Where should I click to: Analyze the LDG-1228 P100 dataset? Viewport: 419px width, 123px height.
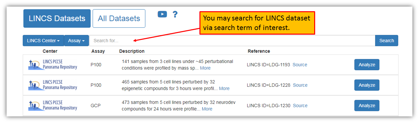tap(367, 85)
